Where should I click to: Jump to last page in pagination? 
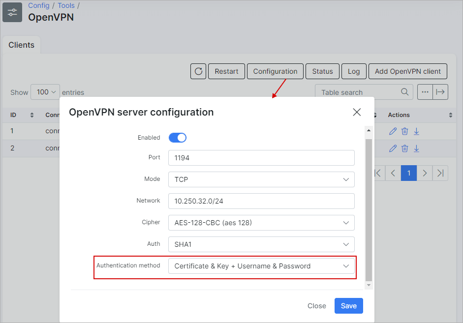coord(440,173)
